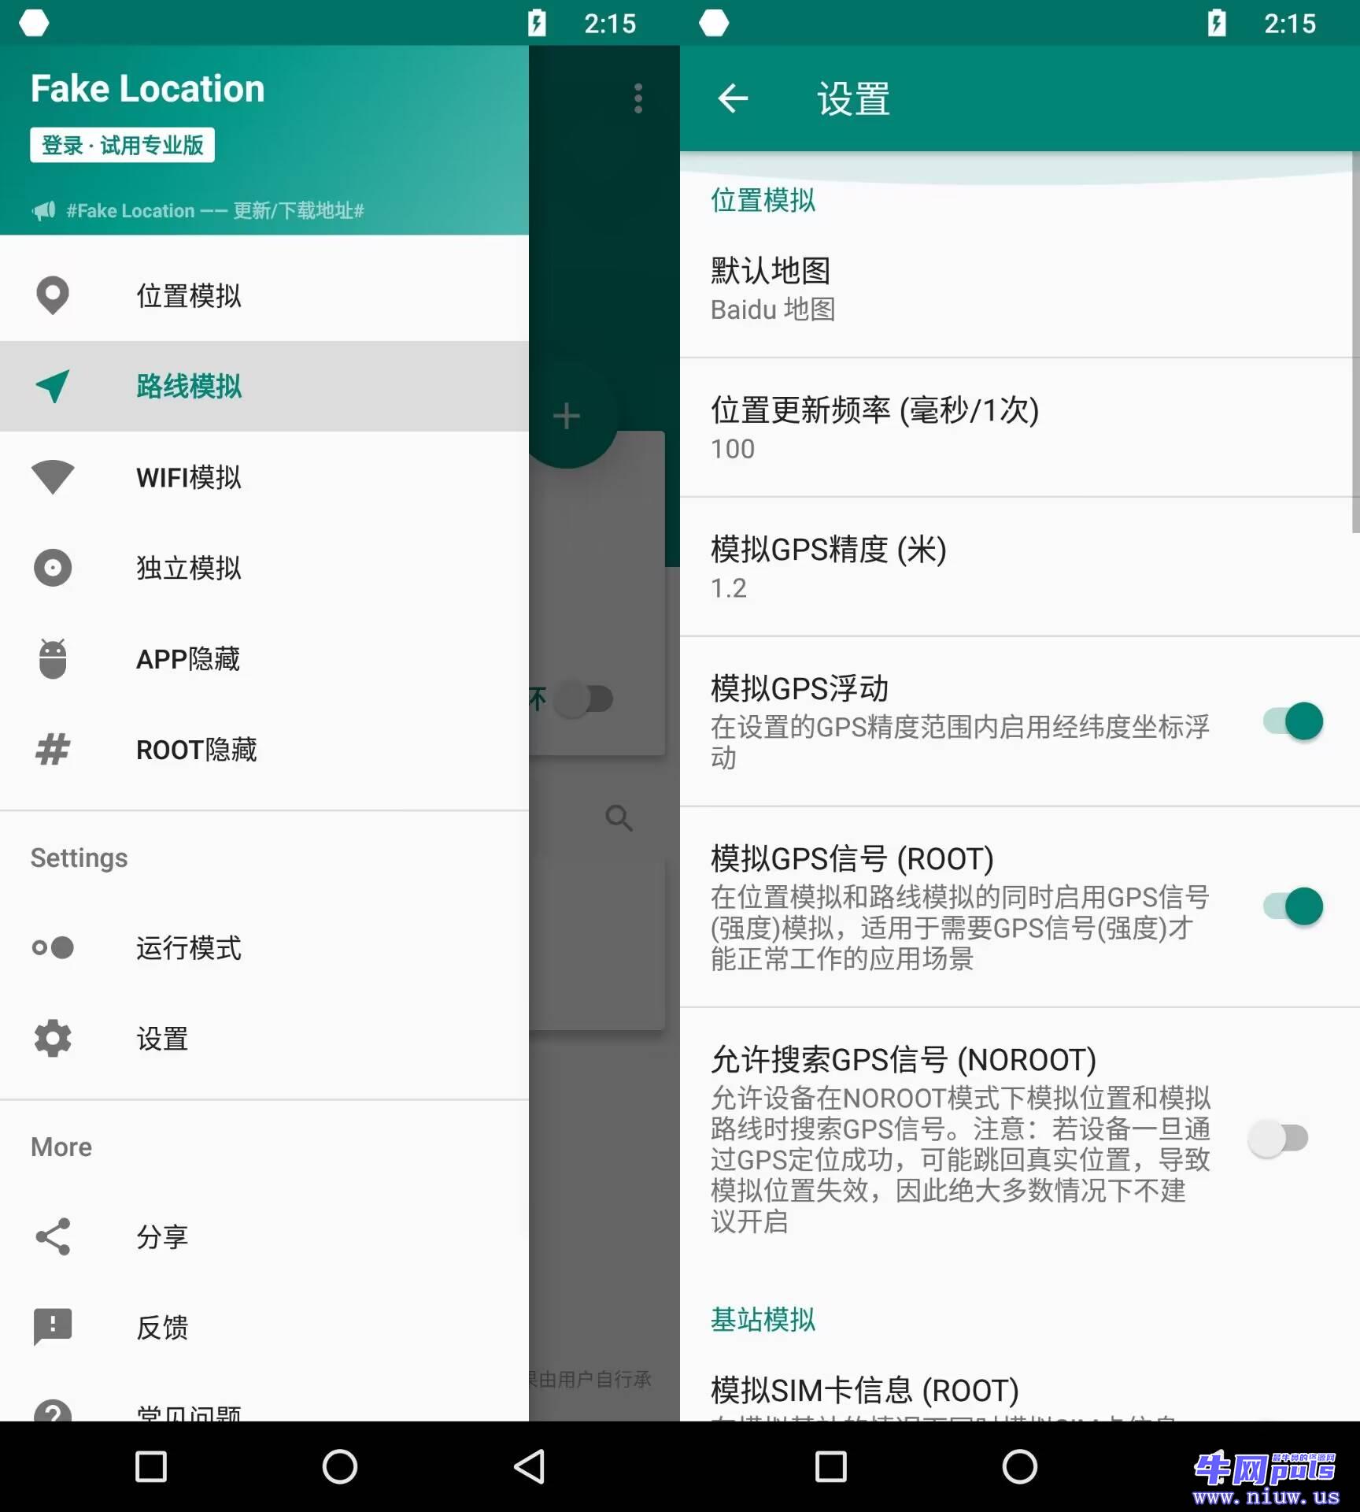Select APP隐藏 in the drawer menu
1360x1512 pixels.
pyautogui.click(x=264, y=658)
